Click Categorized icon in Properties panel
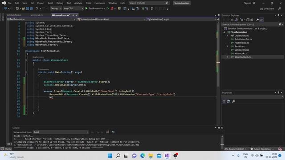285x160 pixels. 224,101
